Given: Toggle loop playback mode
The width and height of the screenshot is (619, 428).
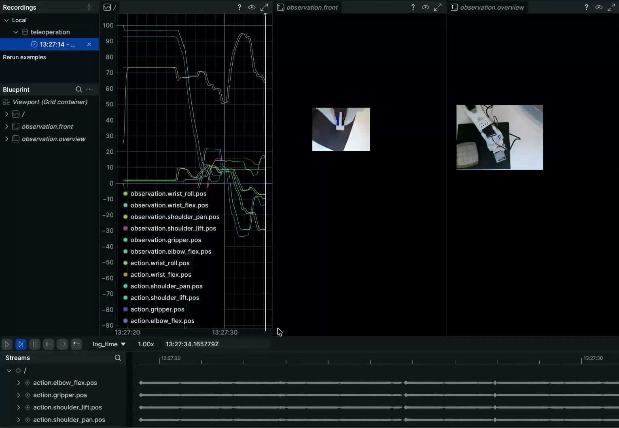Looking at the screenshot, I should [x=76, y=344].
